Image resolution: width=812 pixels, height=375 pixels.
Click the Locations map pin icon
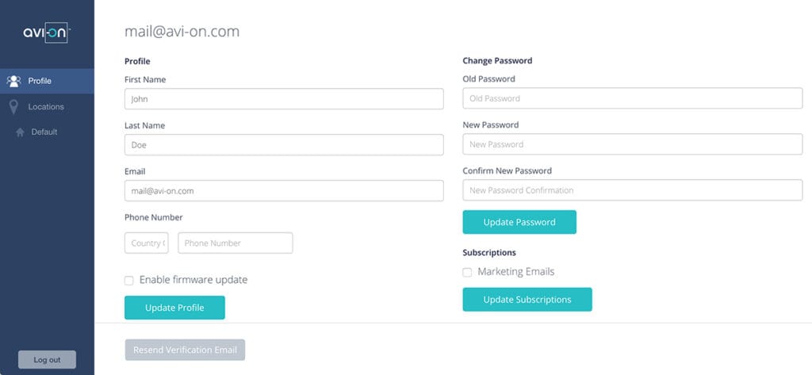[x=13, y=107]
